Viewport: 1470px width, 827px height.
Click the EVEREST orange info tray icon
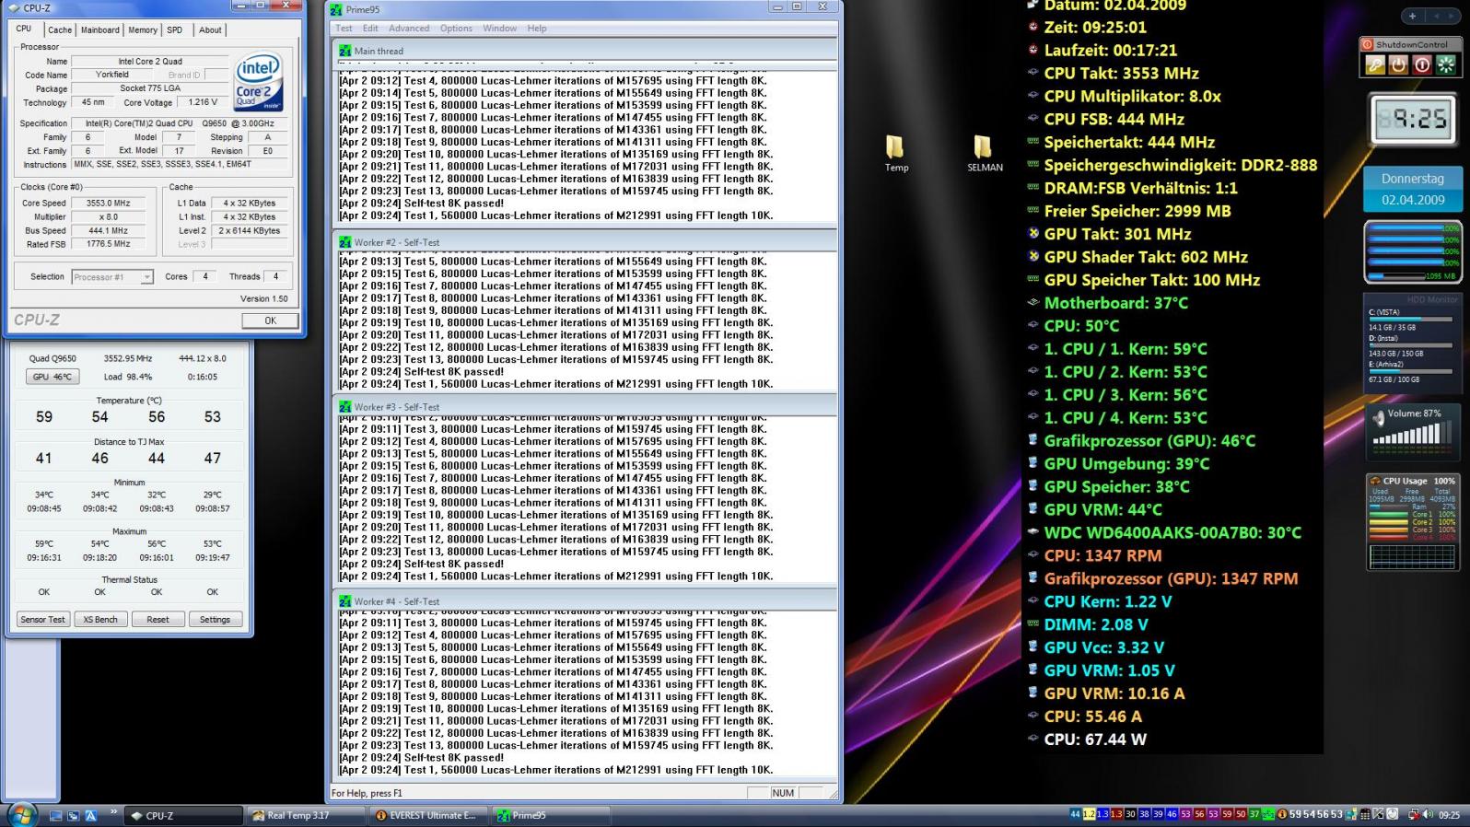pyautogui.click(x=1281, y=814)
